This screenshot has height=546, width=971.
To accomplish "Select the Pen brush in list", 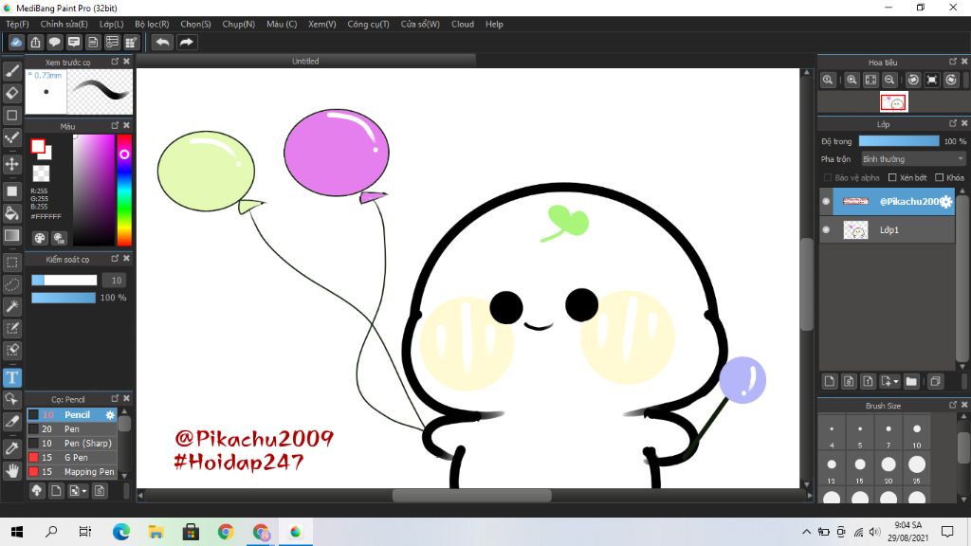I will point(72,429).
